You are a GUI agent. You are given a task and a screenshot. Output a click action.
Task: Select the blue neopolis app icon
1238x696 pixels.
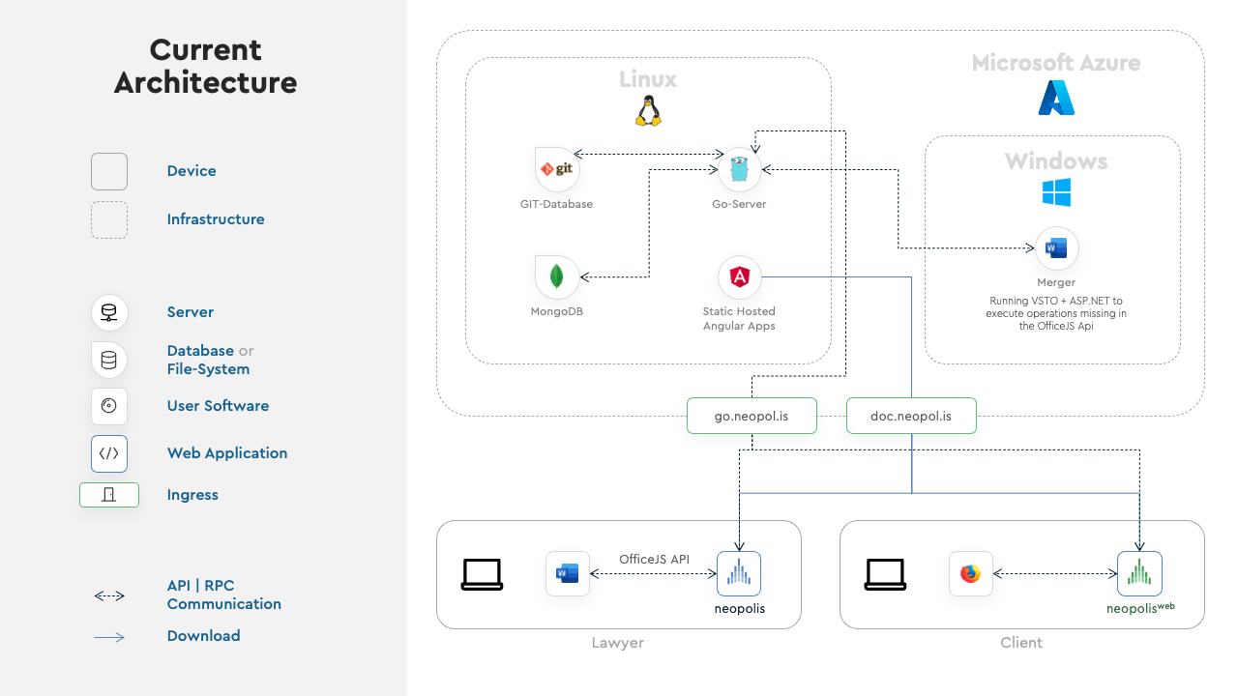pyautogui.click(x=739, y=573)
